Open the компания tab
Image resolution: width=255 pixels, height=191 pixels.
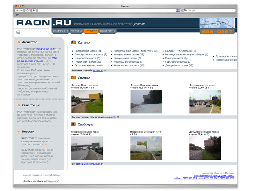click(x=61, y=31)
